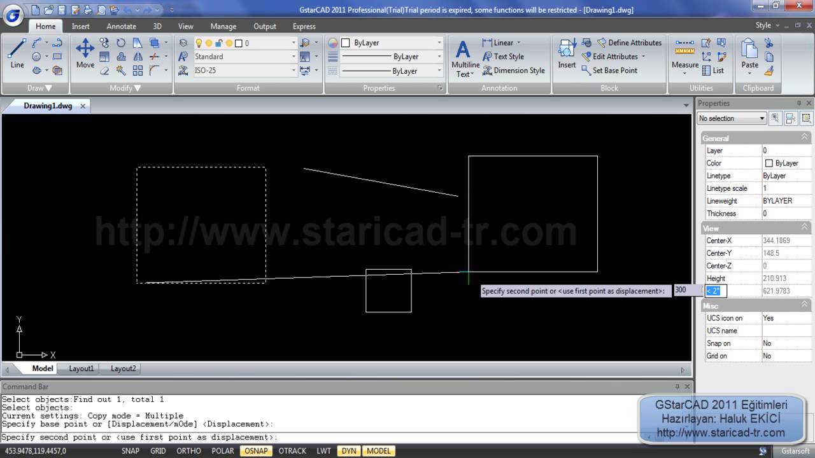815x458 pixels.
Task: Open the Linear dimension dropdown
Action: [518, 43]
